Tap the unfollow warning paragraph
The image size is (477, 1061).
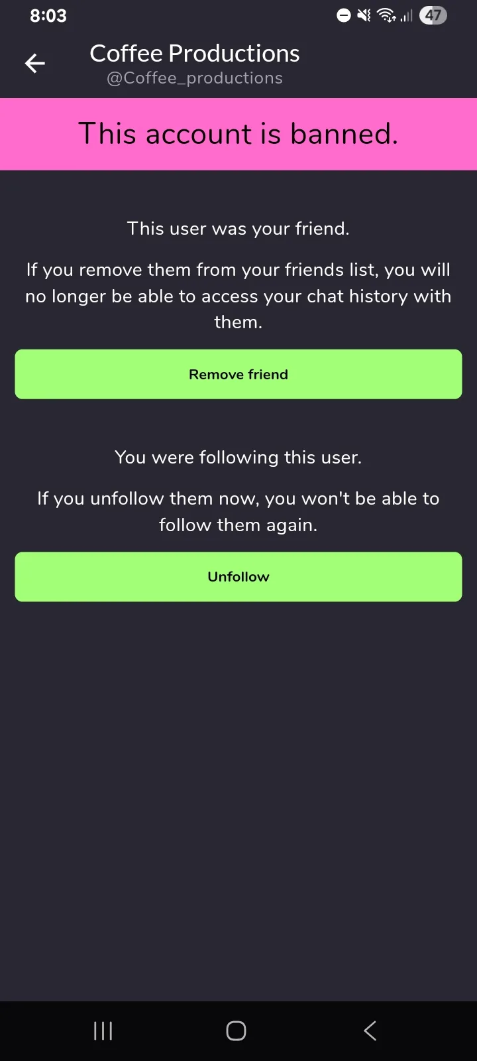tap(238, 511)
